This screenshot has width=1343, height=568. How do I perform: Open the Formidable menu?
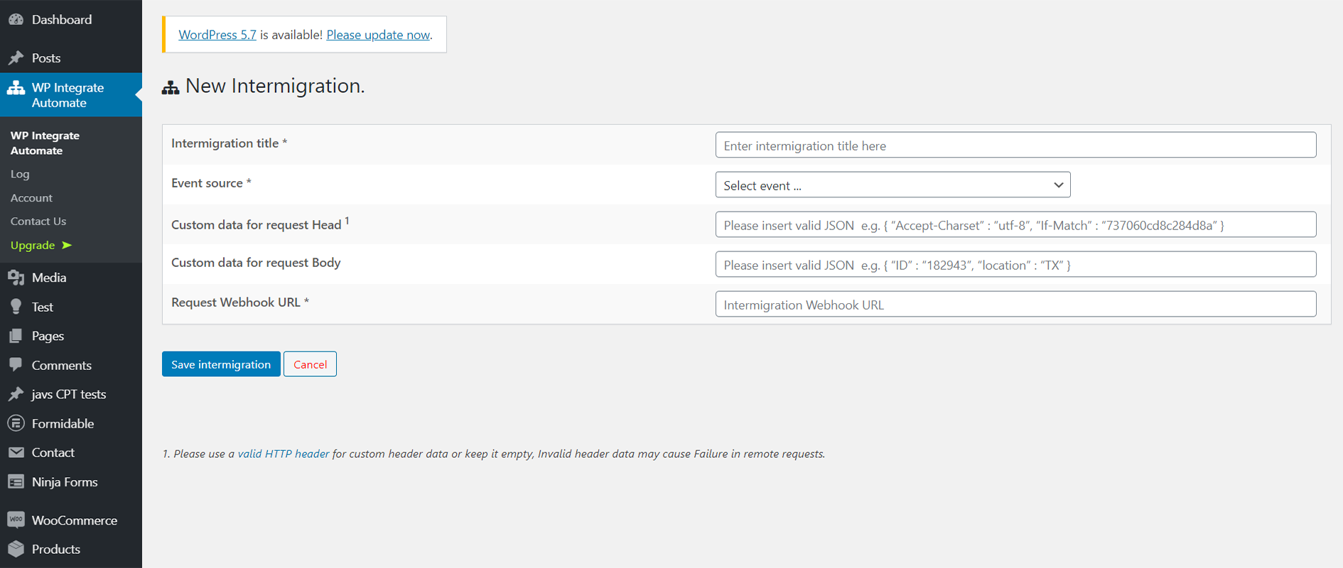[x=71, y=423]
